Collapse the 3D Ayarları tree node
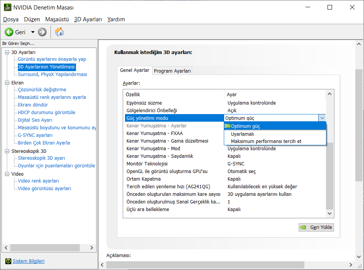The width and height of the screenshot is (364, 270). tap(7, 52)
